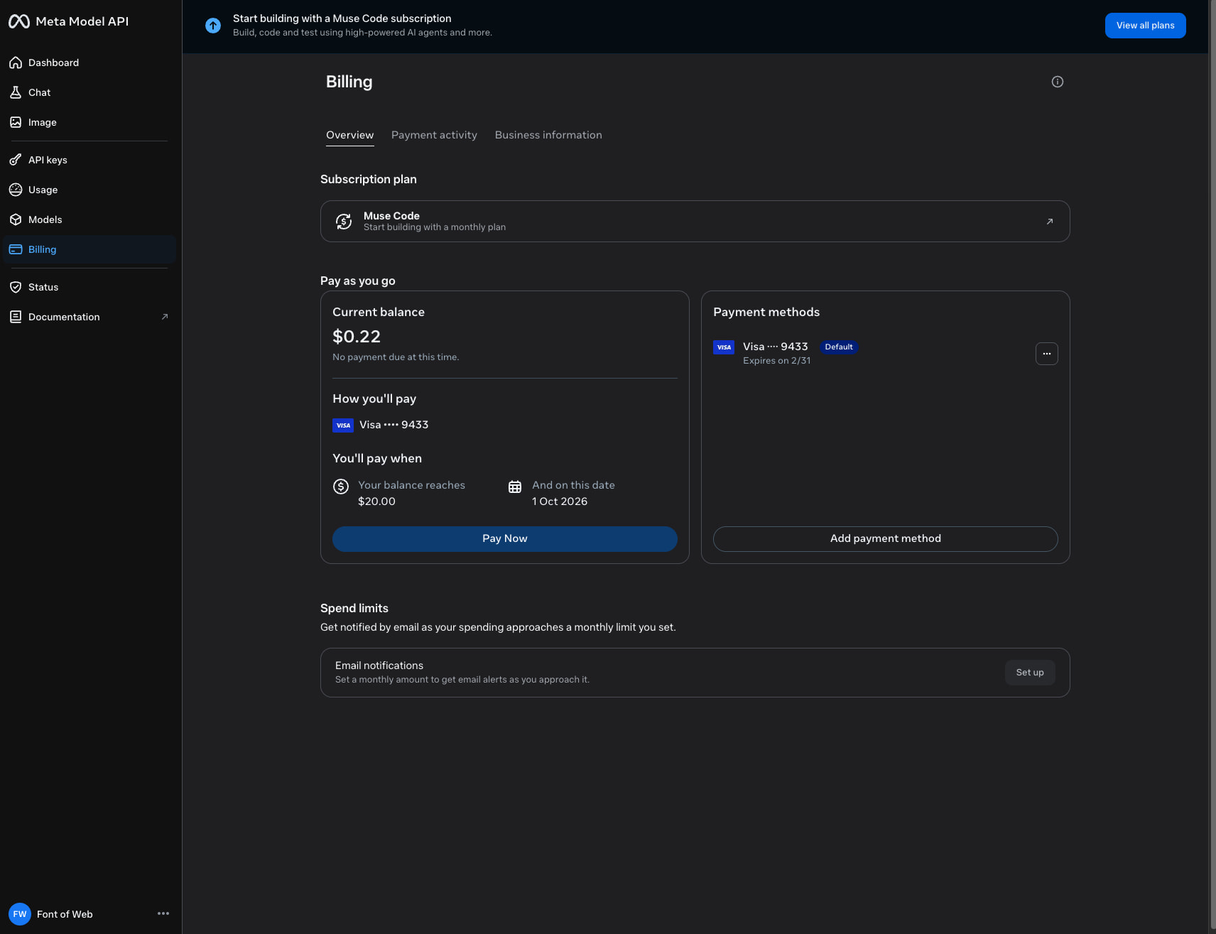Click "No payment due at this time."
The height and width of the screenshot is (934, 1216).
(x=396, y=357)
